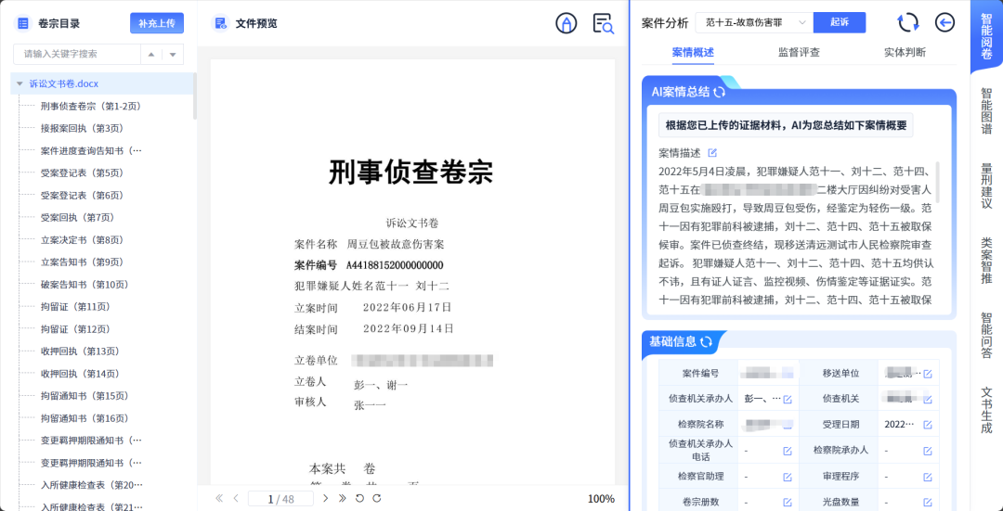
Task: Refresh the AI案情总结 section
Action: click(720, 92)
